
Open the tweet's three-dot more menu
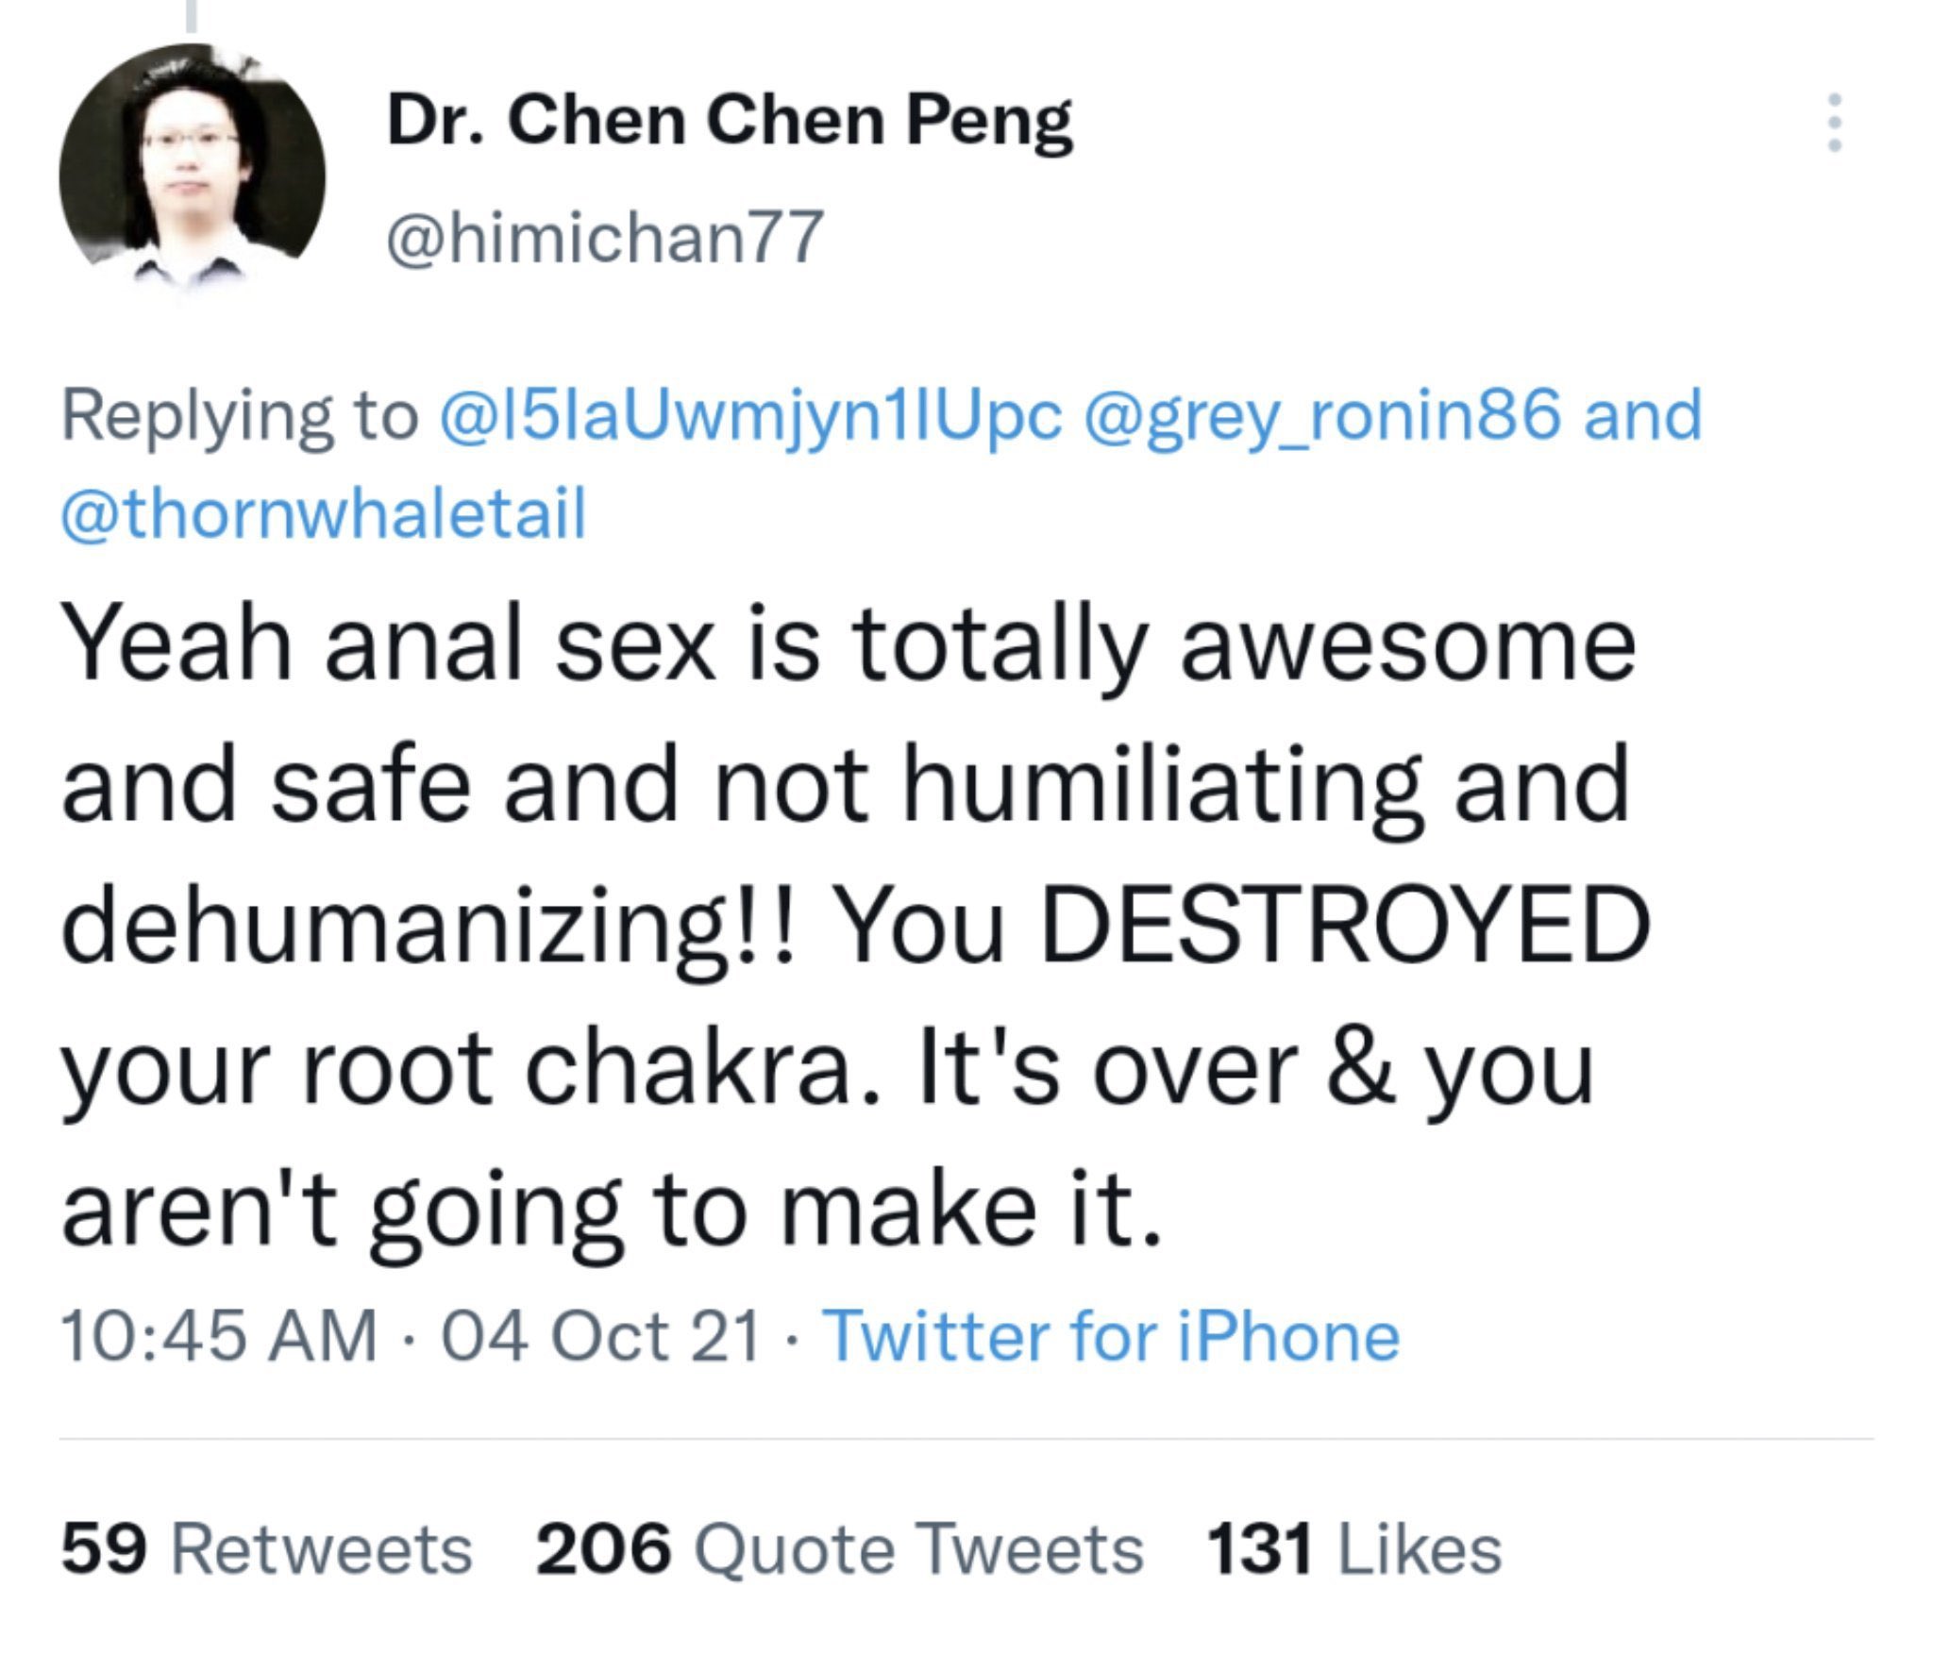click(1834, 123)
